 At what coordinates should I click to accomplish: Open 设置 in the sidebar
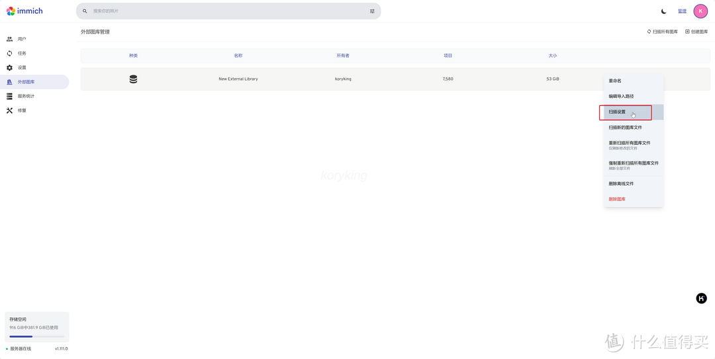[34, 67]
